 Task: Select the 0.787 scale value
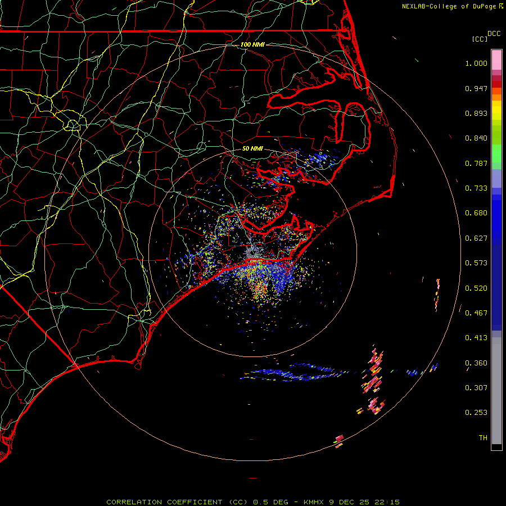click(476, 163)
